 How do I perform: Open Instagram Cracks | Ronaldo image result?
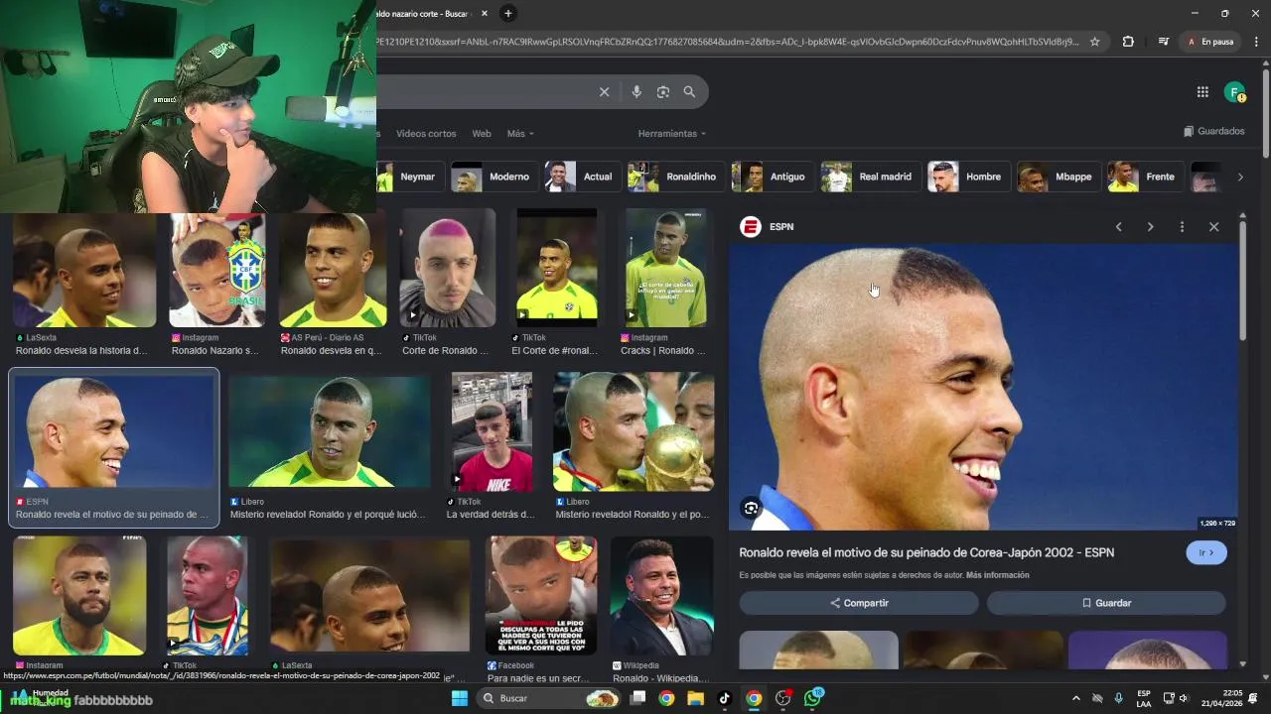coord(666,268)
